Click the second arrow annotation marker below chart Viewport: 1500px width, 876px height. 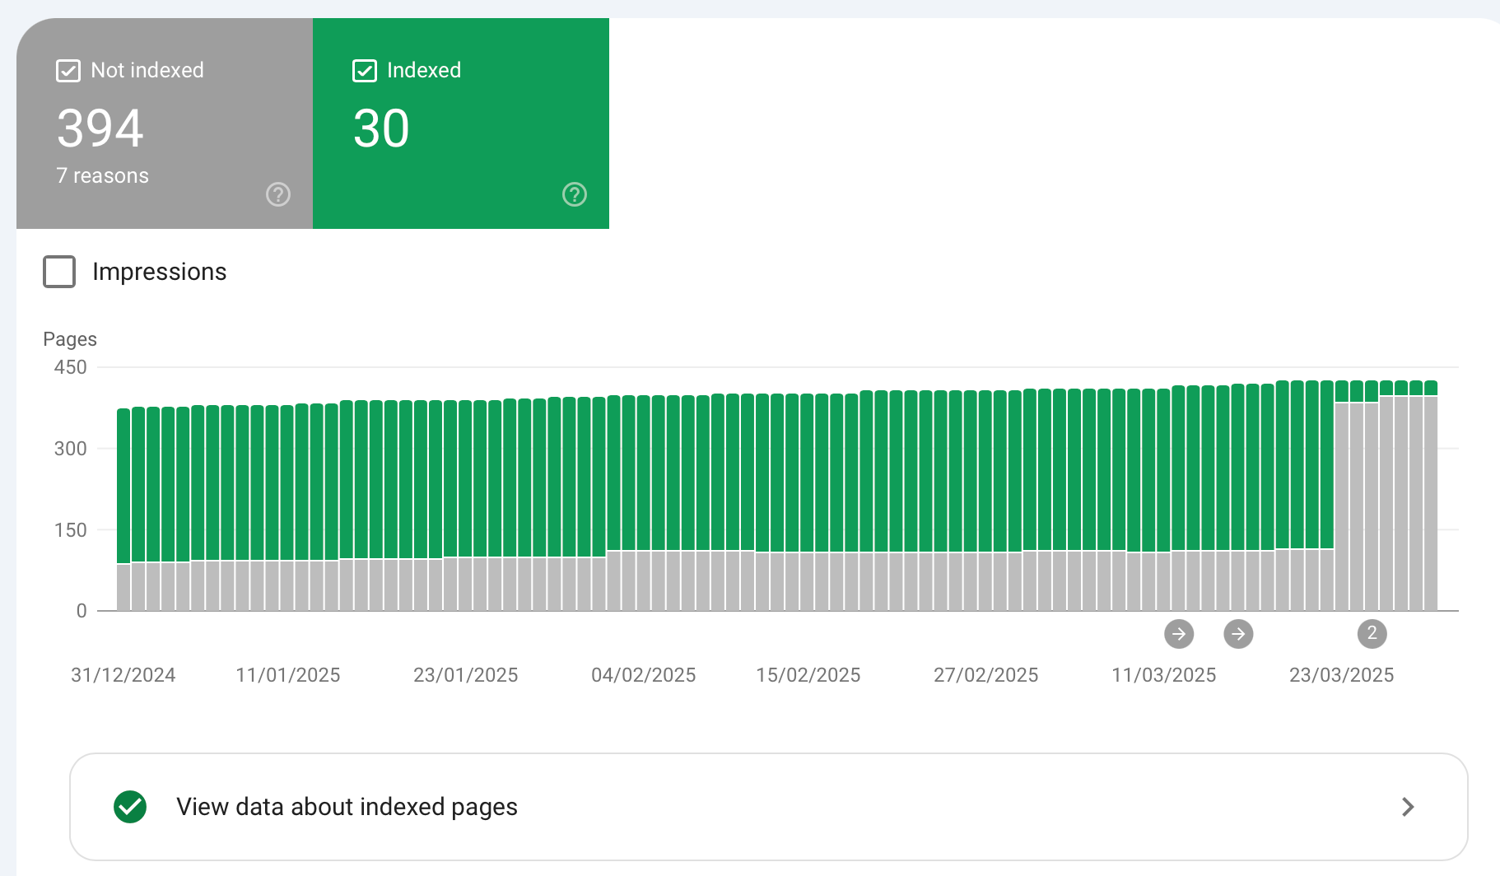point(1238,634)
